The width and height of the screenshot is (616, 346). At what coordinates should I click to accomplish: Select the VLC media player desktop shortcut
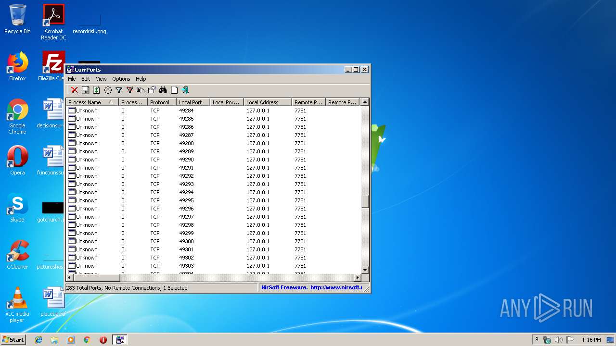(x=17, y=305)
